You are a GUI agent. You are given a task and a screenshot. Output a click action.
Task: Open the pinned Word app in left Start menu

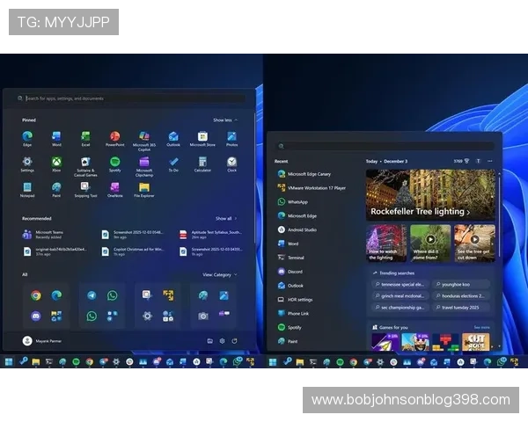56,139
